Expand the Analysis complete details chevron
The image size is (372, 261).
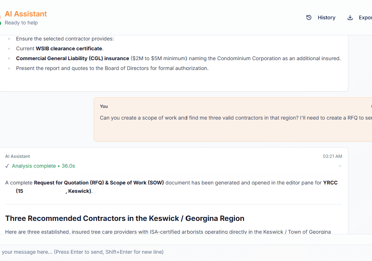[340, 166]
